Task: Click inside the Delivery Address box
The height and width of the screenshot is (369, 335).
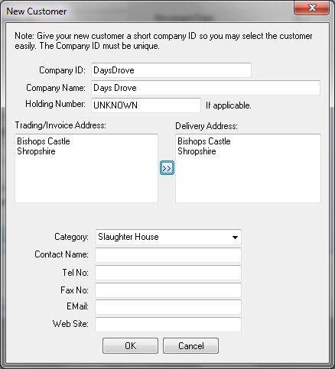Action: [x=248, y=168]
